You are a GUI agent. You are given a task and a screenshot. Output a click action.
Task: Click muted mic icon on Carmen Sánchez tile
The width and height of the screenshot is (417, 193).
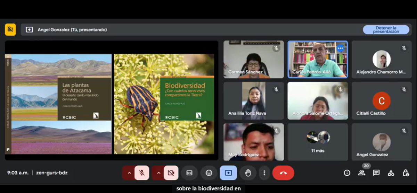tap(276, 49)
